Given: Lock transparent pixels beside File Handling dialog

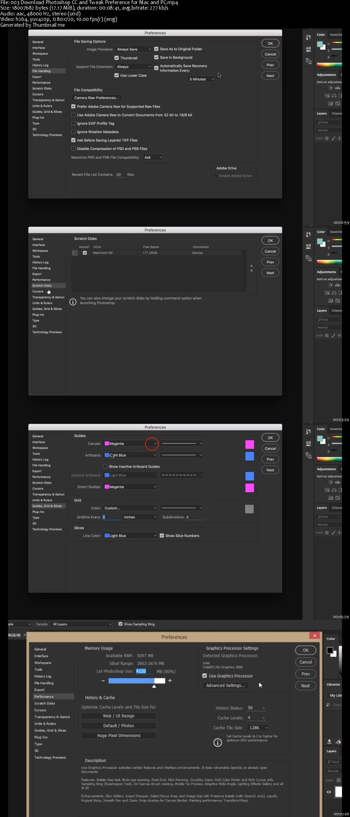Looking at the screenshot, I should tap(327, 138).
